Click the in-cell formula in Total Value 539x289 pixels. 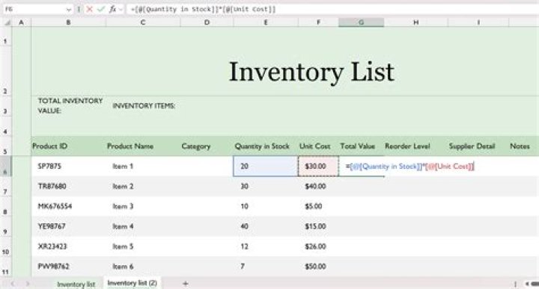(410, 167)
